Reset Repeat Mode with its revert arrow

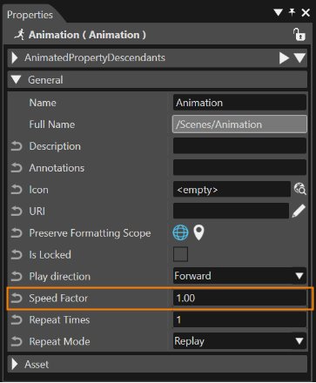[x=17, y=341]
